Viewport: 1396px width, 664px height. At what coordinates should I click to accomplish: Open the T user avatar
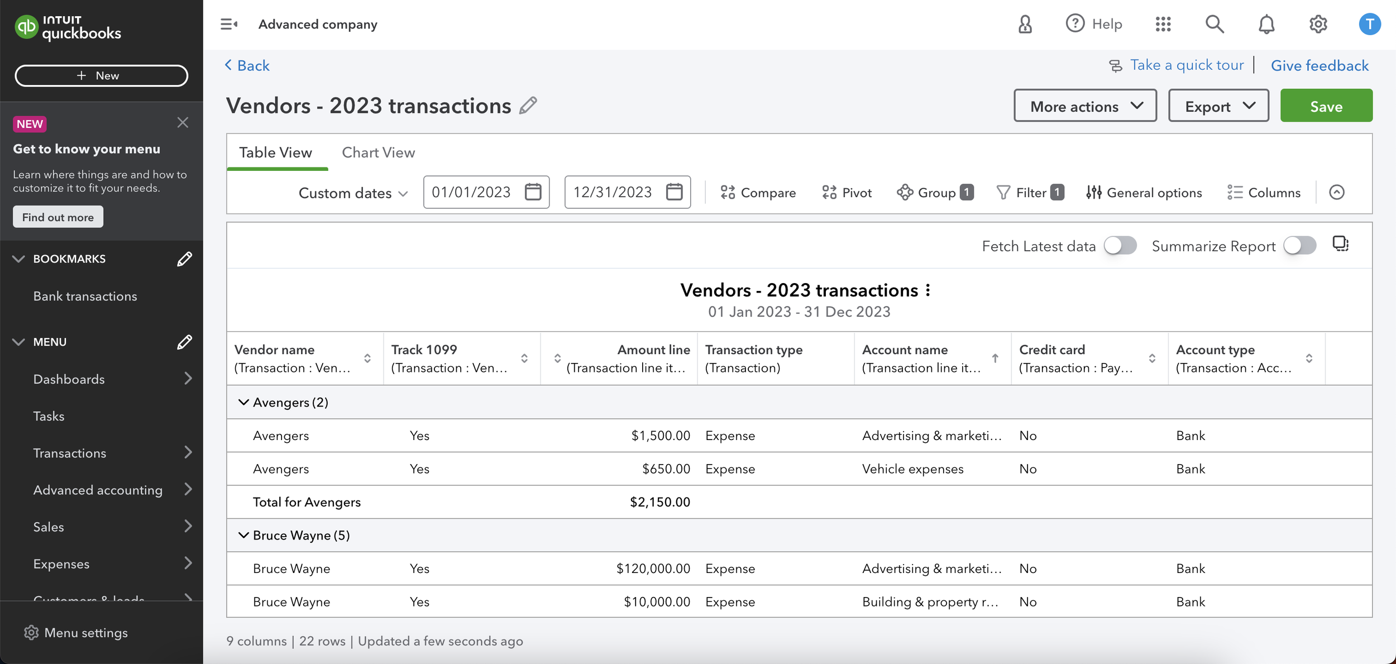pyautogui.click(x=1369, y=24)
